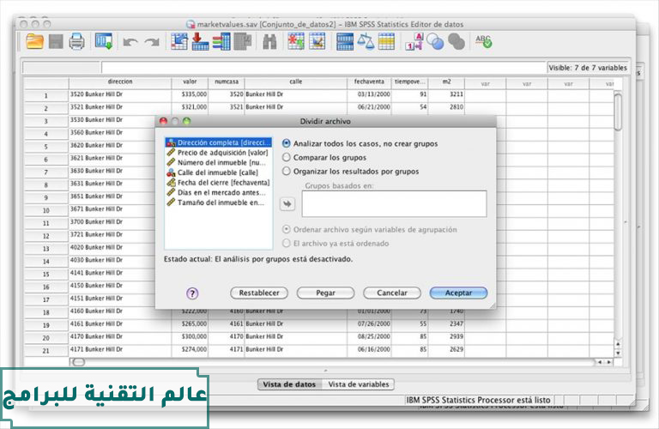
Task: Select the 'tiempove...' column header
Action: click(x=410, y=82)
